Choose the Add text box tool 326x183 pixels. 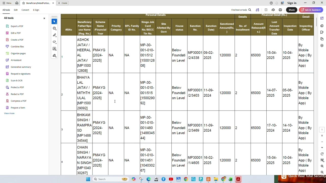[55, 49]
